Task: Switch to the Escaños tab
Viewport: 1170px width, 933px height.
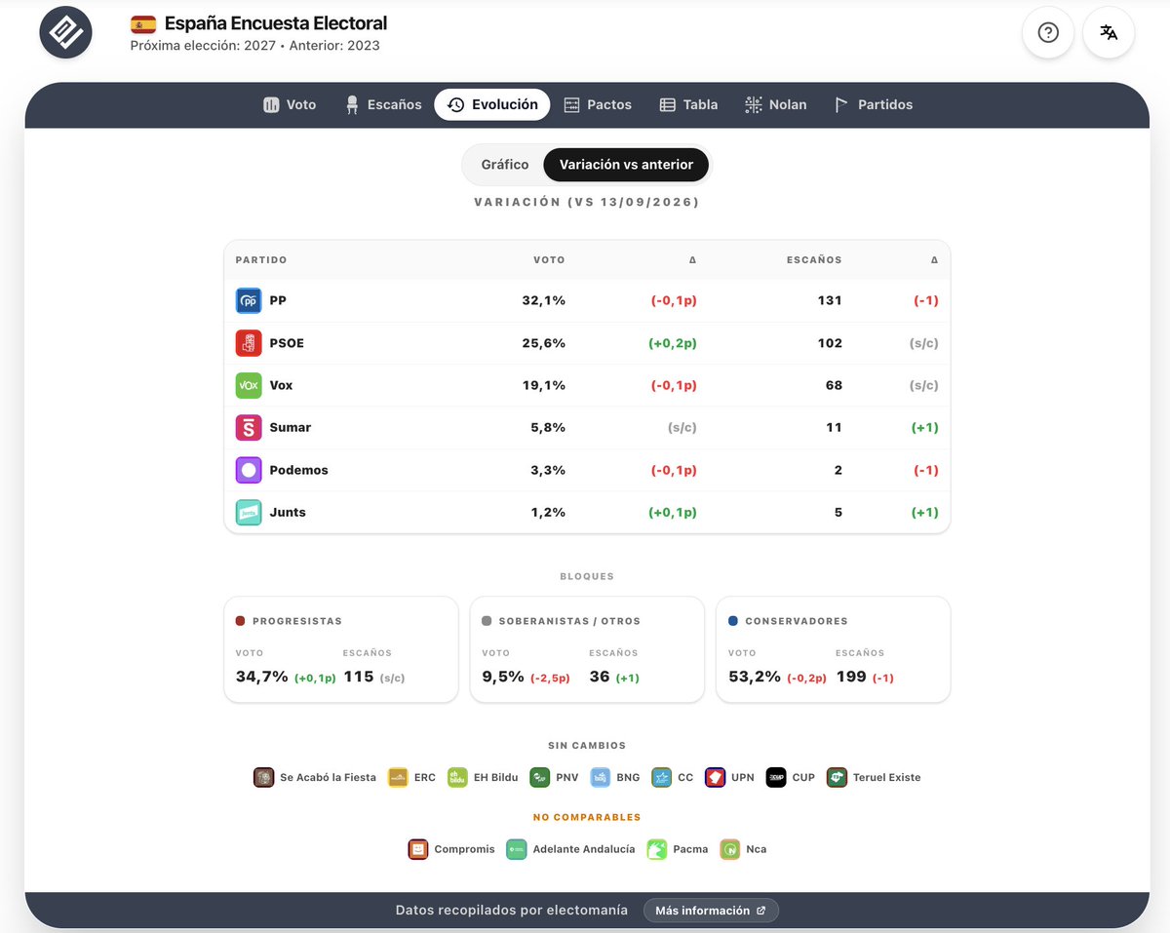Action: (x=383, y=104)
